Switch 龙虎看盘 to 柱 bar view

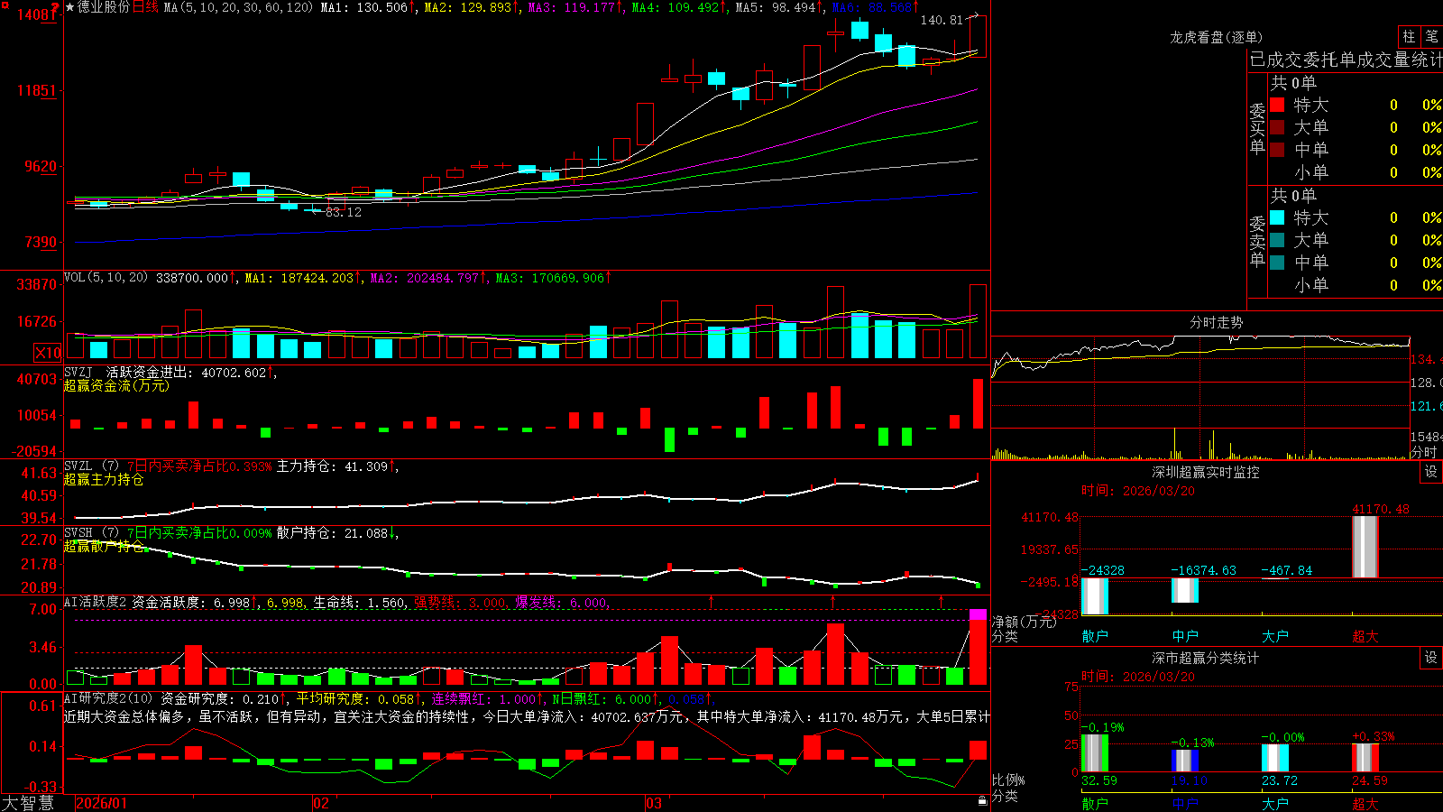pos(1409,37)
